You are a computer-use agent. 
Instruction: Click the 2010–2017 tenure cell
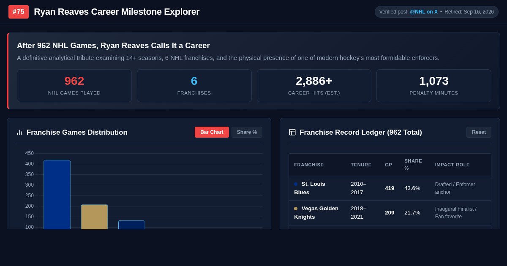(x=359, y=188)
